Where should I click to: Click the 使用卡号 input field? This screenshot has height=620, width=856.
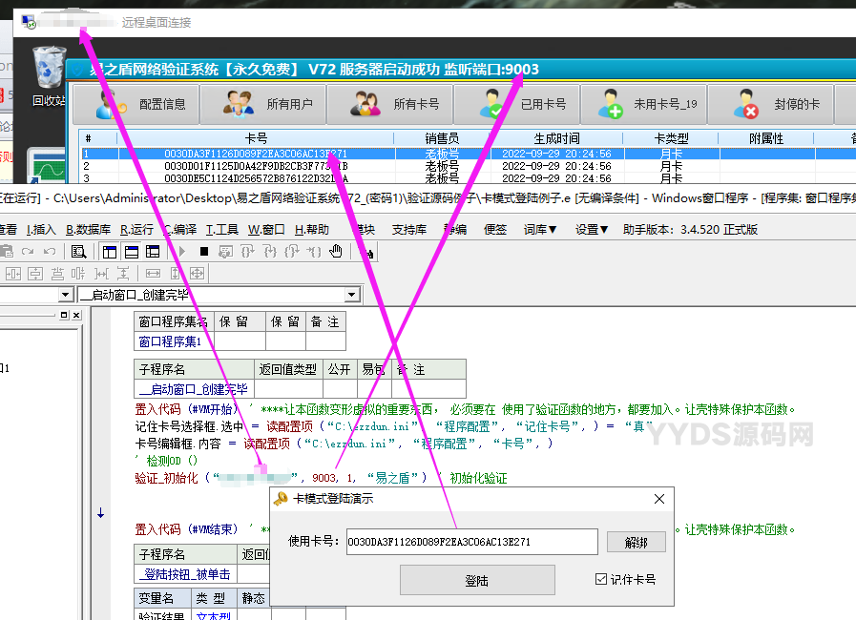pyautogui.click(x=470, y=542)
